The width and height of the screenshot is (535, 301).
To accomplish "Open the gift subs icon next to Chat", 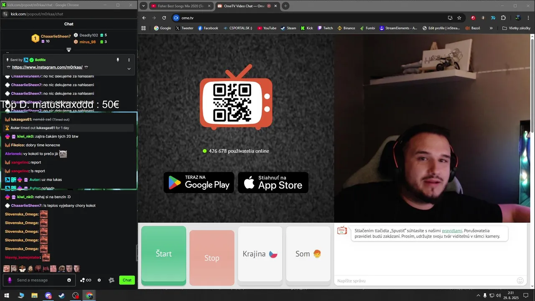I will (111, 280).
